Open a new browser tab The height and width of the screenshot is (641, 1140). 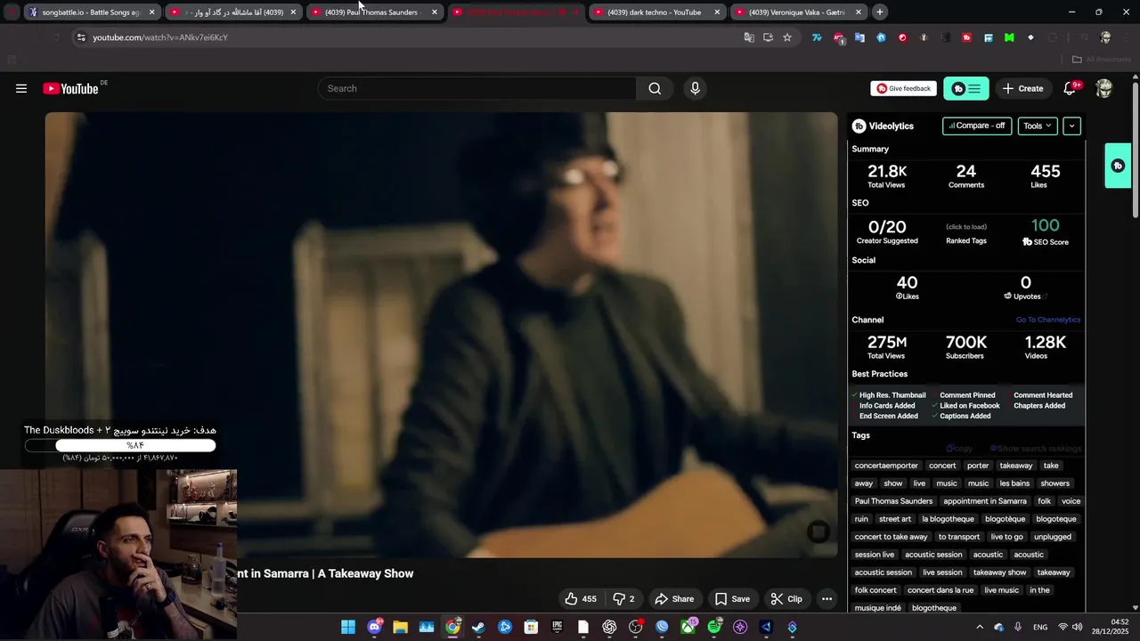(880, 12)
